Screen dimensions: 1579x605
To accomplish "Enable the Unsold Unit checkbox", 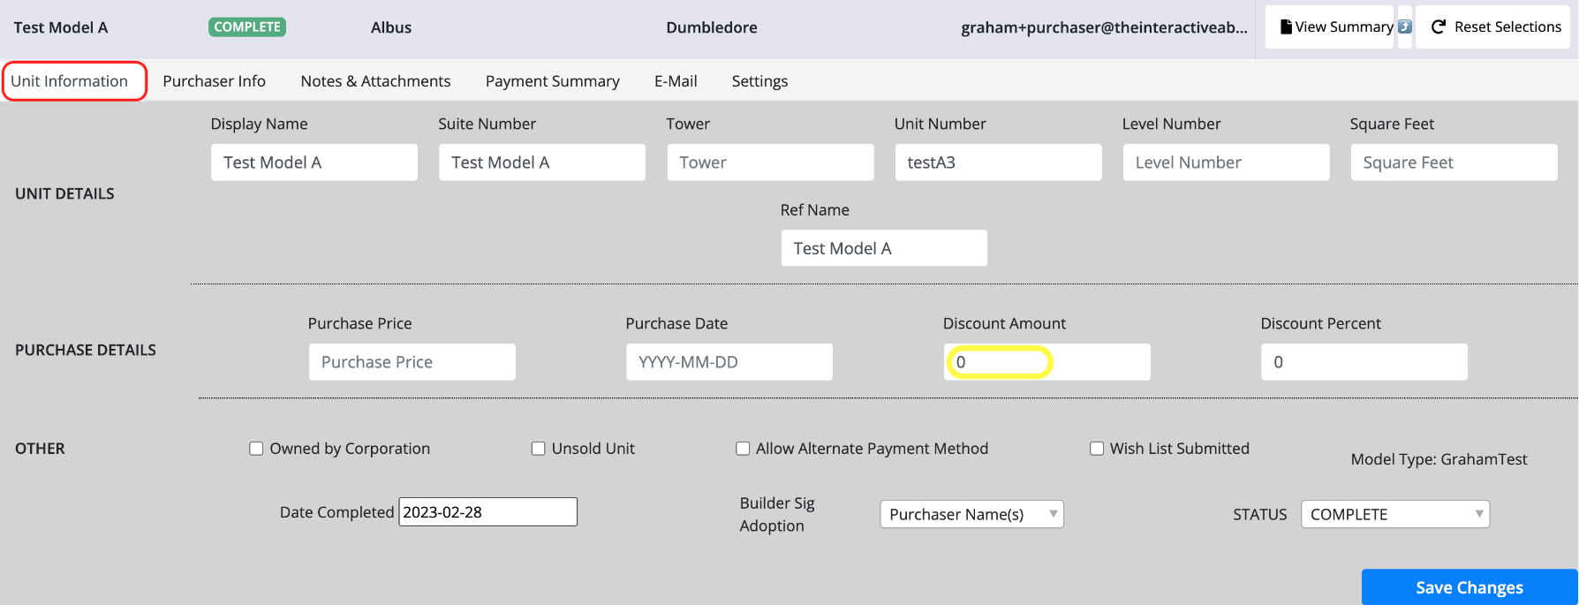I will (538, 449).
